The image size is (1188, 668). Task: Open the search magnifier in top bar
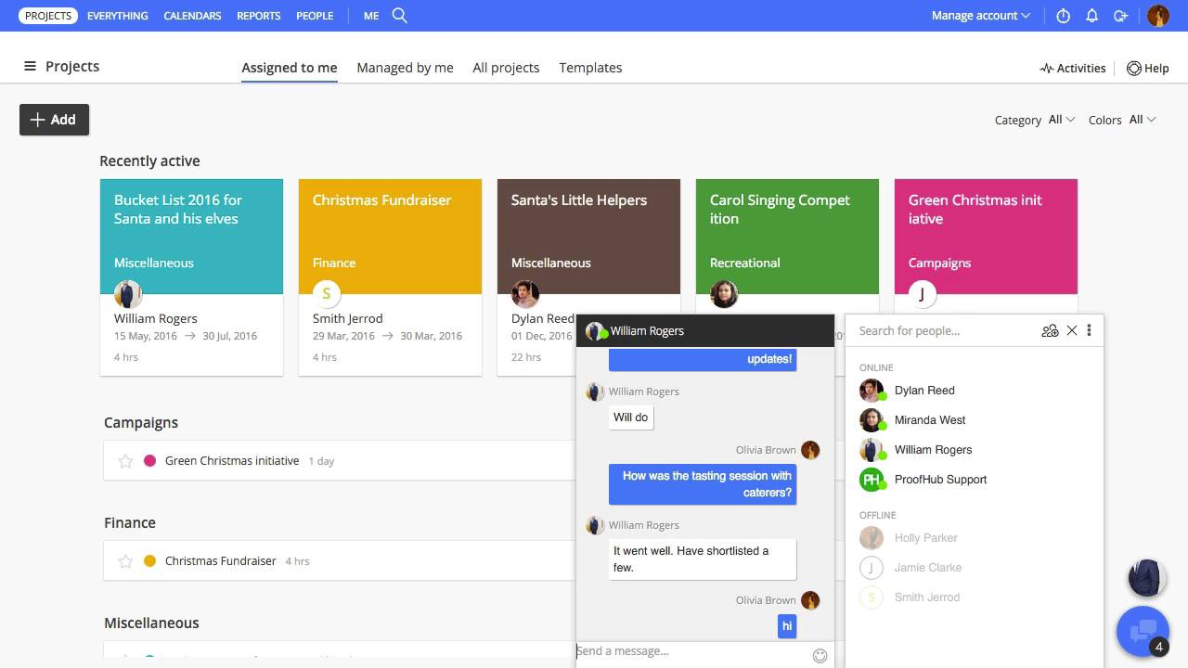click(401, 15)
